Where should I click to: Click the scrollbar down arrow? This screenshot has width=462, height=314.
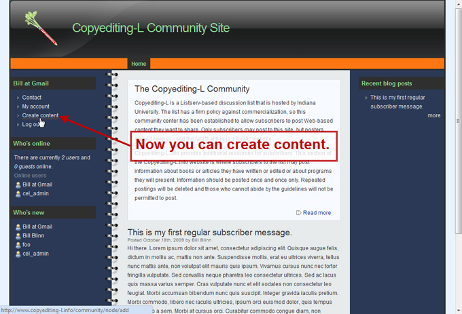[459, 310]
